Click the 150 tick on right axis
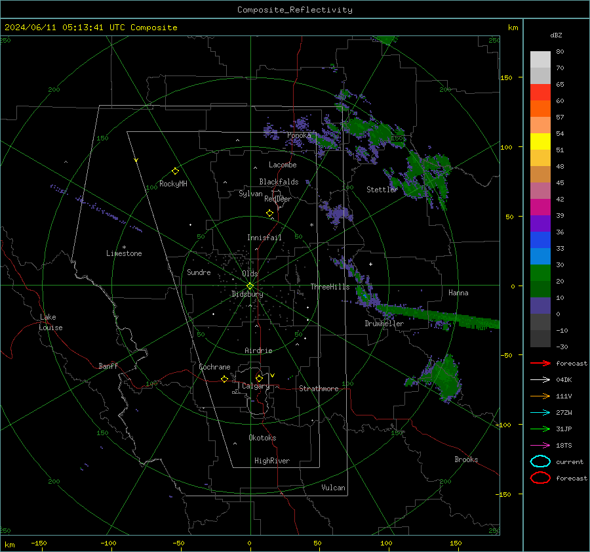The image size is (590, 552). tap(506, 77)
